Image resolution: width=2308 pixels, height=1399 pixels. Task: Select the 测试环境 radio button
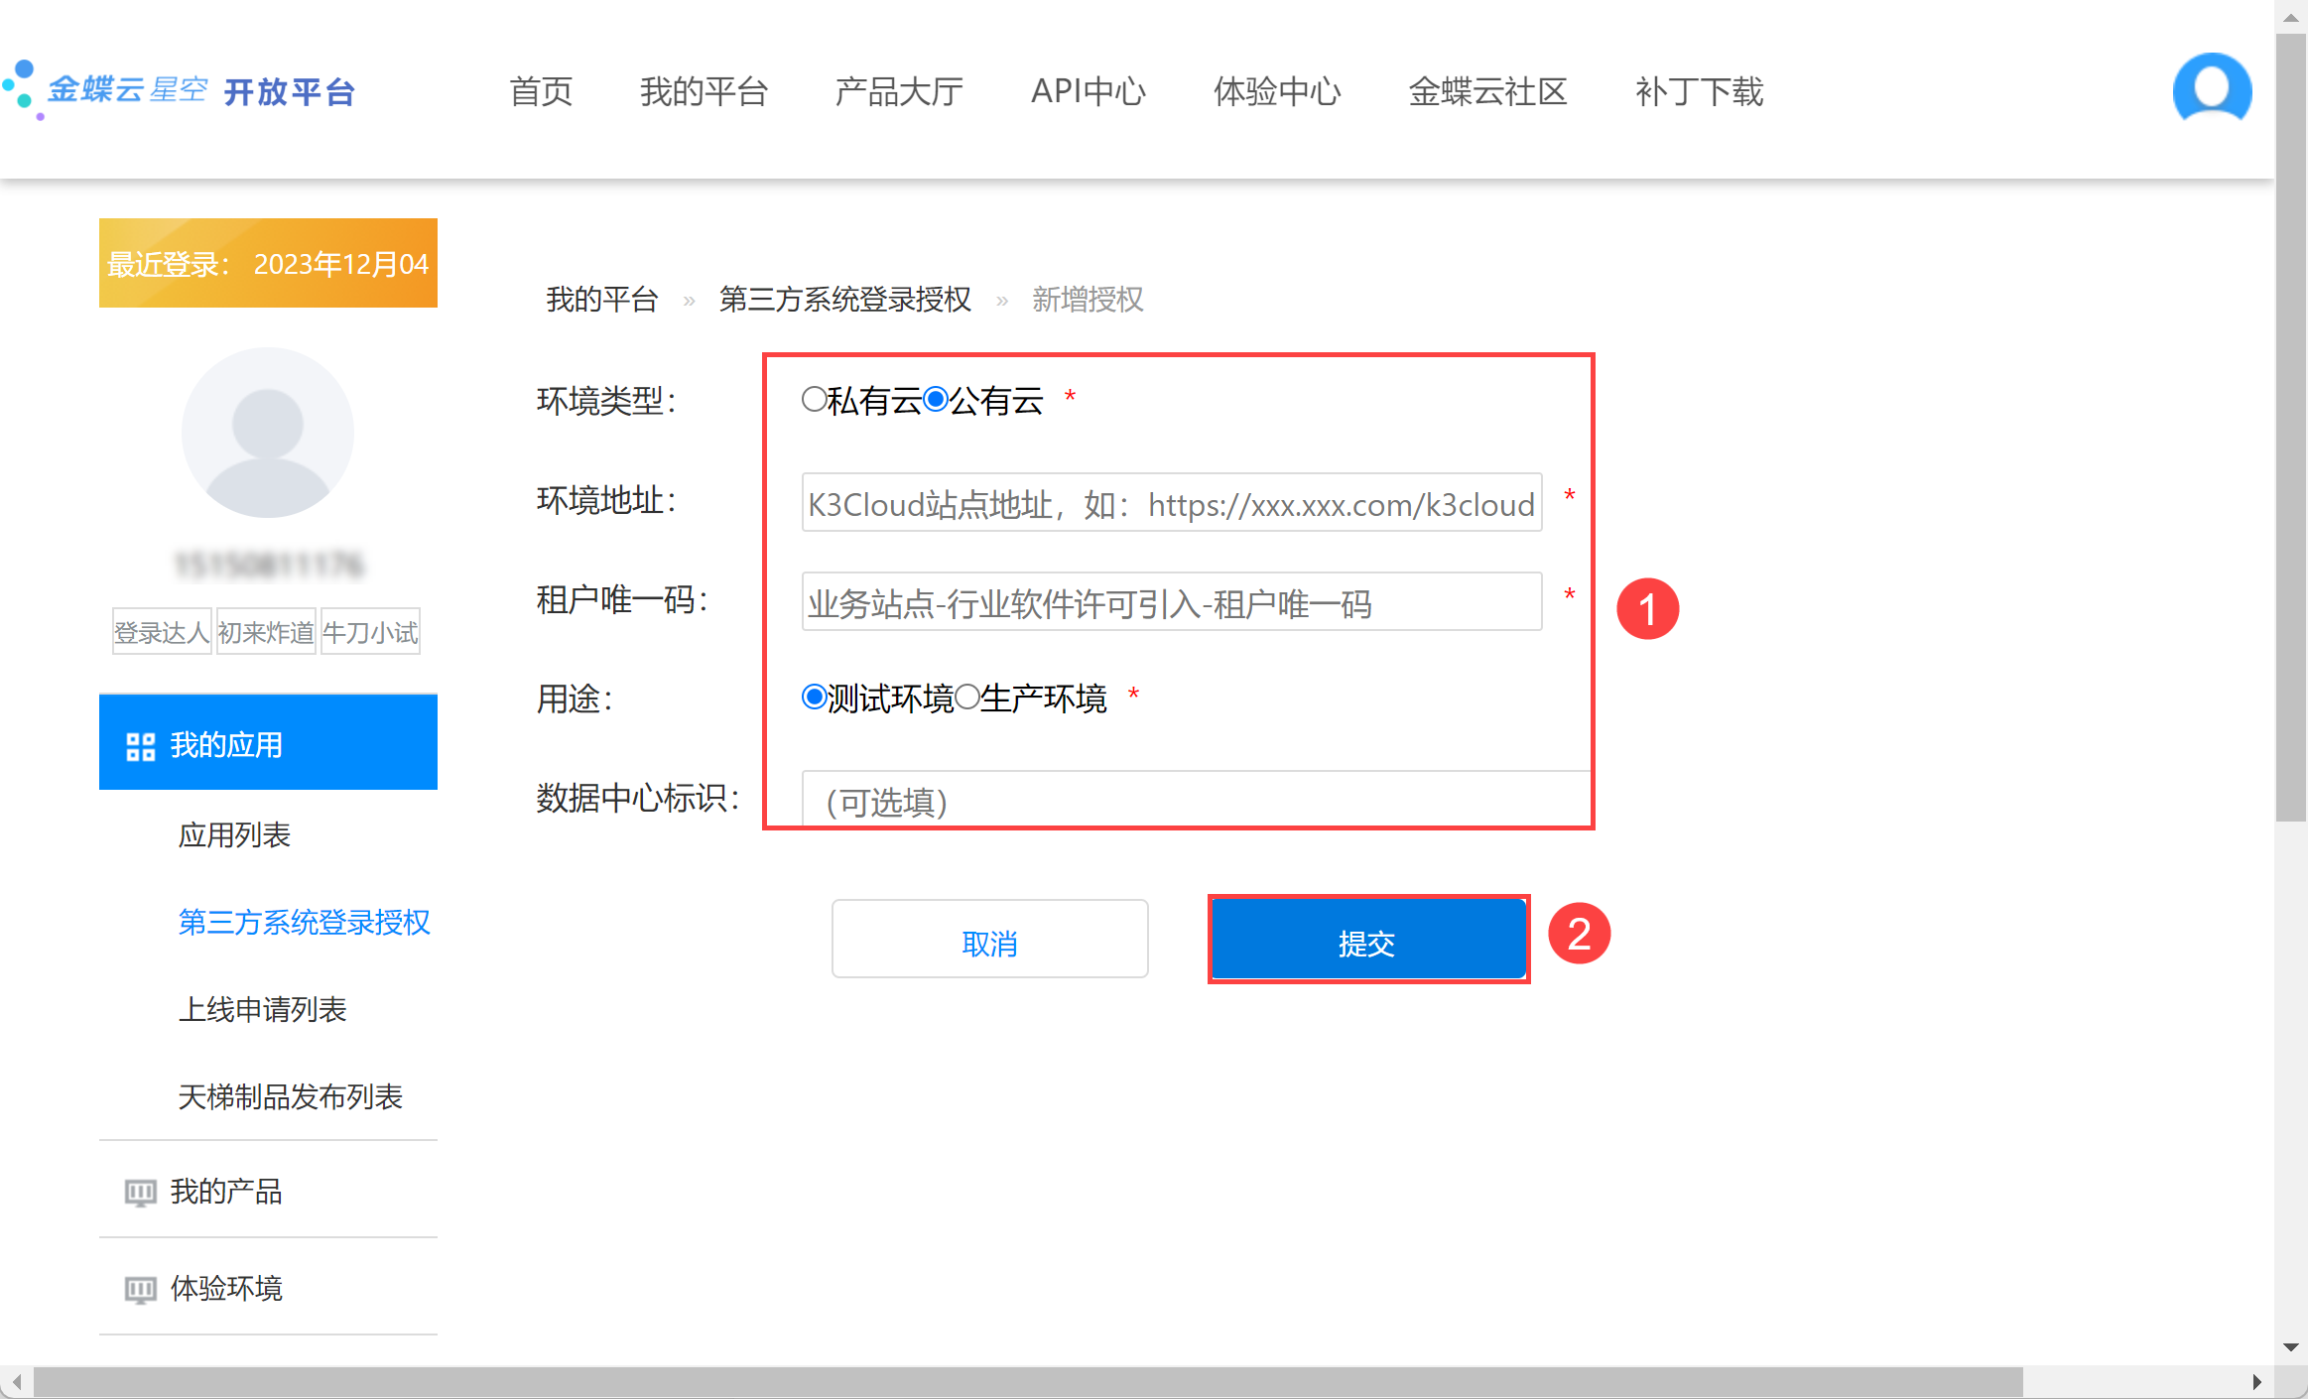click(814, 698)
